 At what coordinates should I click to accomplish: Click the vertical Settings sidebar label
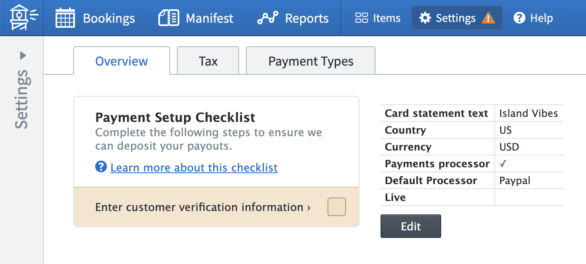pyautogui.click(x=22, y=100)
